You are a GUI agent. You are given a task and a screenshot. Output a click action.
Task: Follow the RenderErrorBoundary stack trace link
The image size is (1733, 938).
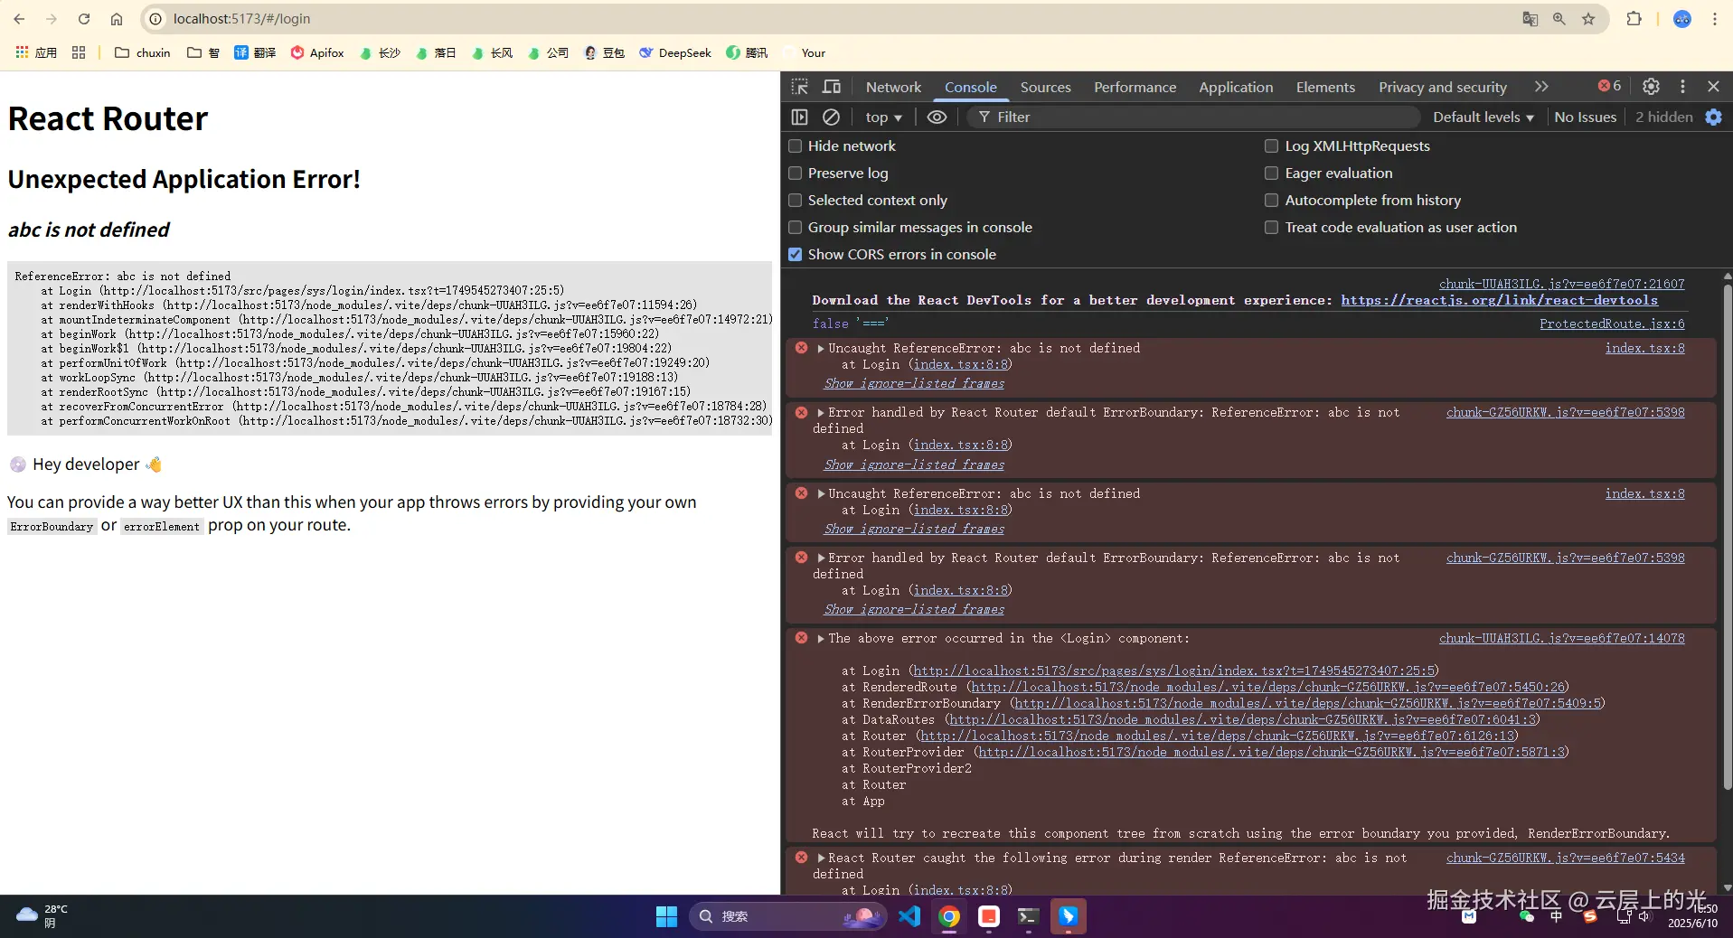pos(1306,703)
